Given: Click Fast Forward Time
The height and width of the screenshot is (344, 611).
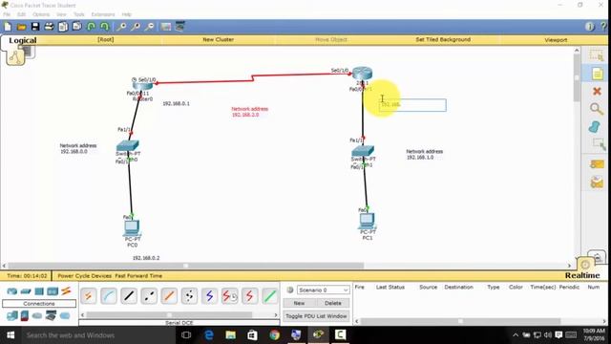Looking at the screenshot, I should (138, 276).
